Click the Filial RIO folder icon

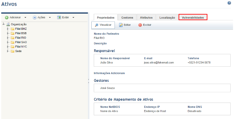[x=12, y=38]
